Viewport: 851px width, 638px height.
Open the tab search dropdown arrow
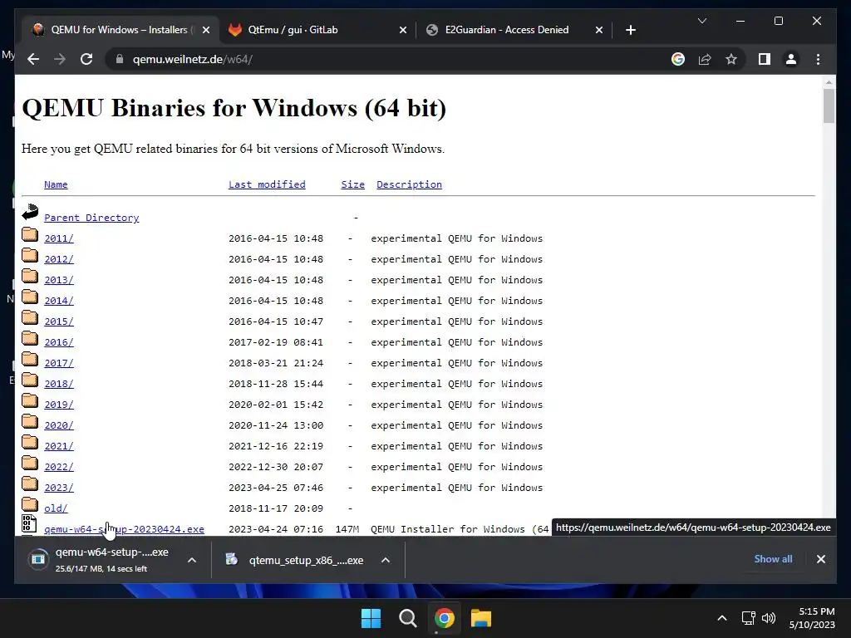pos(701,21)
